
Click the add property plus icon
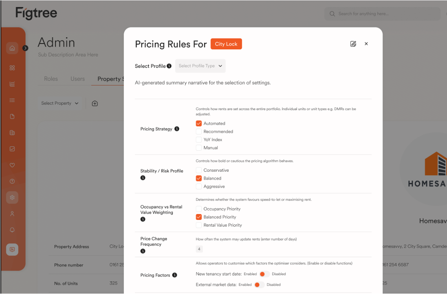click(x=95, y=103)
